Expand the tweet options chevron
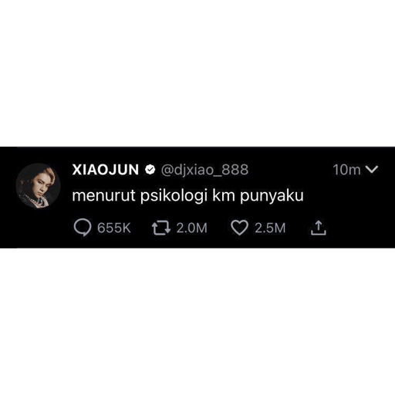The image size is (395, 395). tap(372, 169)
